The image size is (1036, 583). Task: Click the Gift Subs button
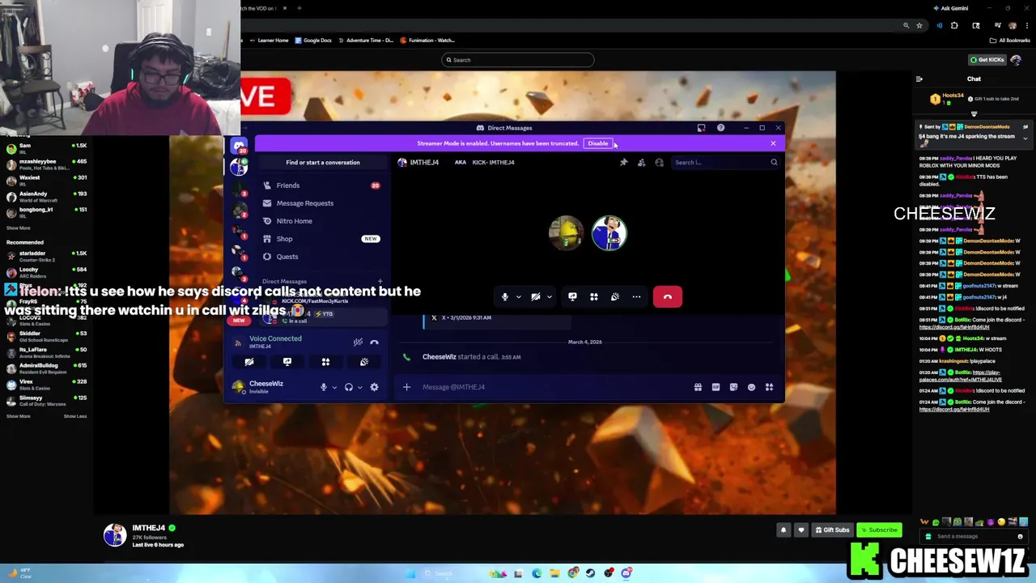click(x=832, y=530)
